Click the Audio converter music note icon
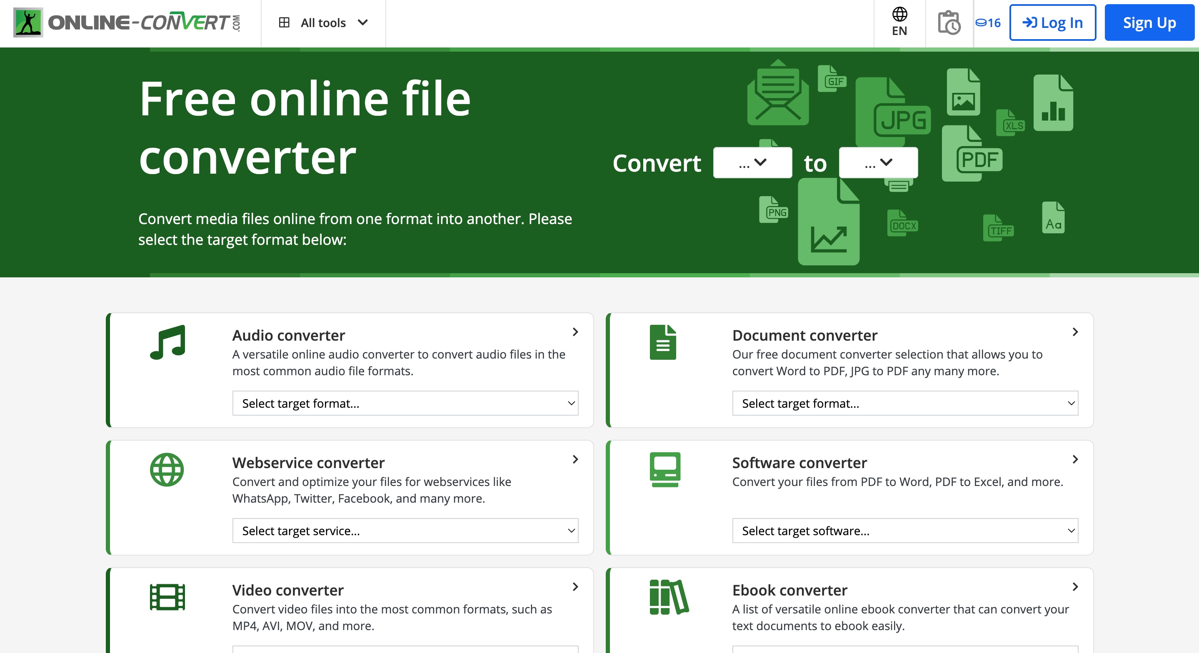The height and width of the screenshot is (653, 1199). point(167,342)
